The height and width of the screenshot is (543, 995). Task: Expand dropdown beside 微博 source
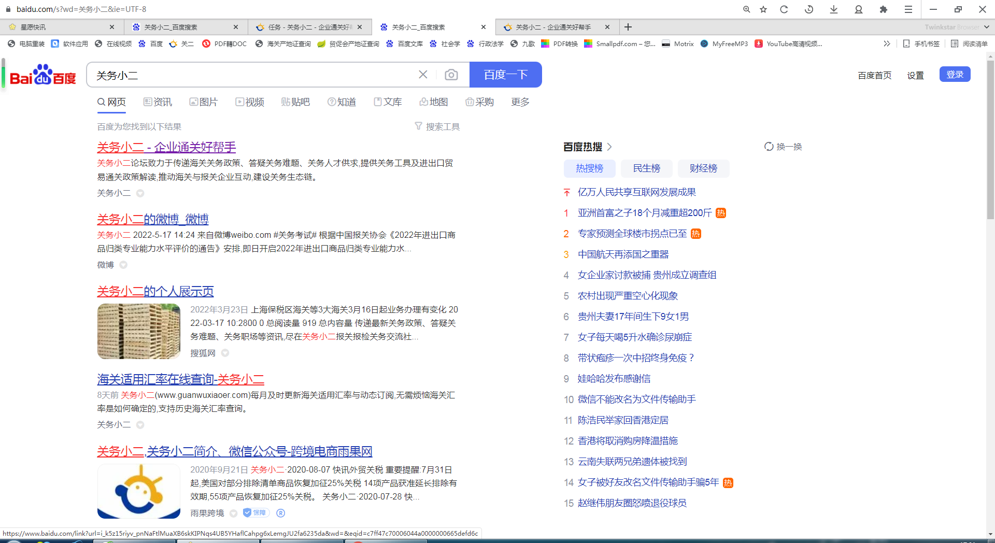(123, 265)
